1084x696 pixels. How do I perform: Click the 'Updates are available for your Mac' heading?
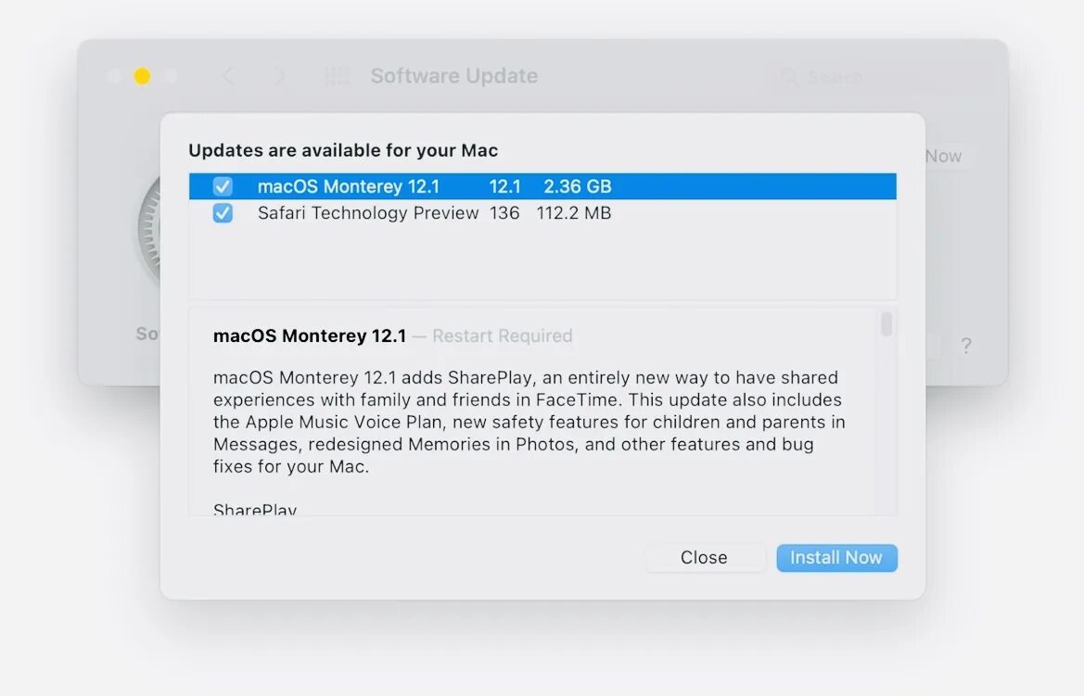[343, 150]
